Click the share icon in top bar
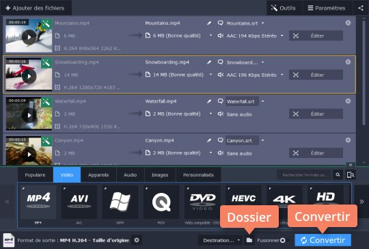 tap(361, 8)
